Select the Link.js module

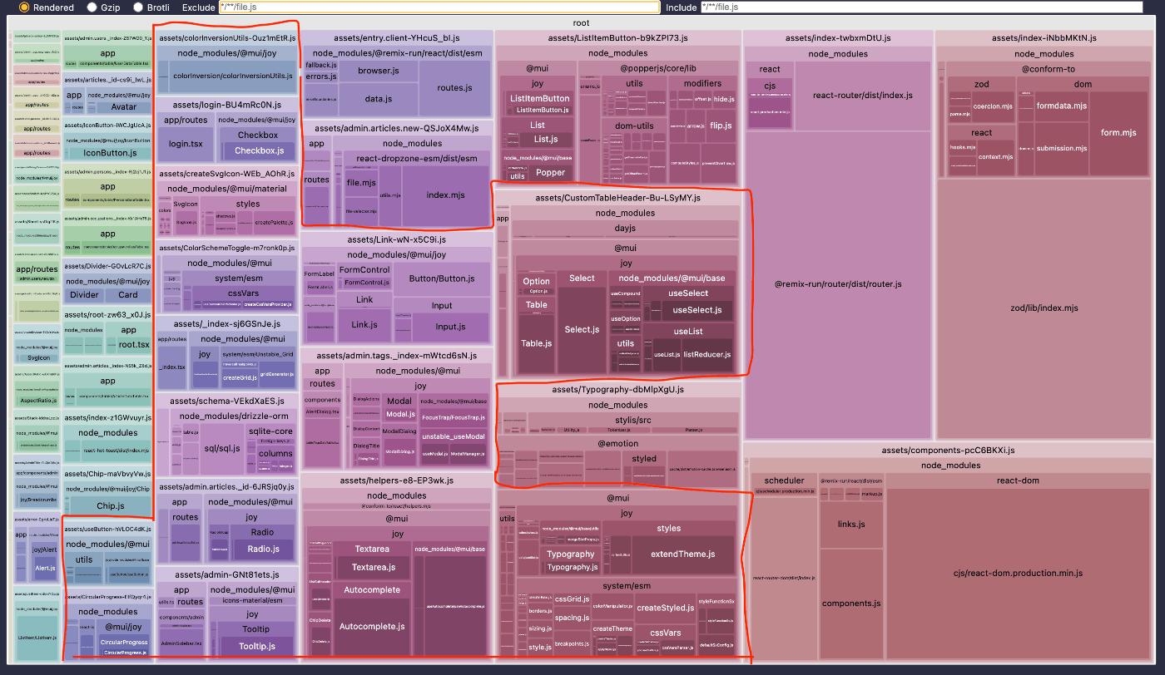[x=364, y=325]
